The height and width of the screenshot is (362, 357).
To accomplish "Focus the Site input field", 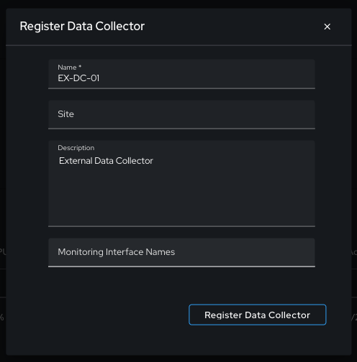I will coord(181,114).
